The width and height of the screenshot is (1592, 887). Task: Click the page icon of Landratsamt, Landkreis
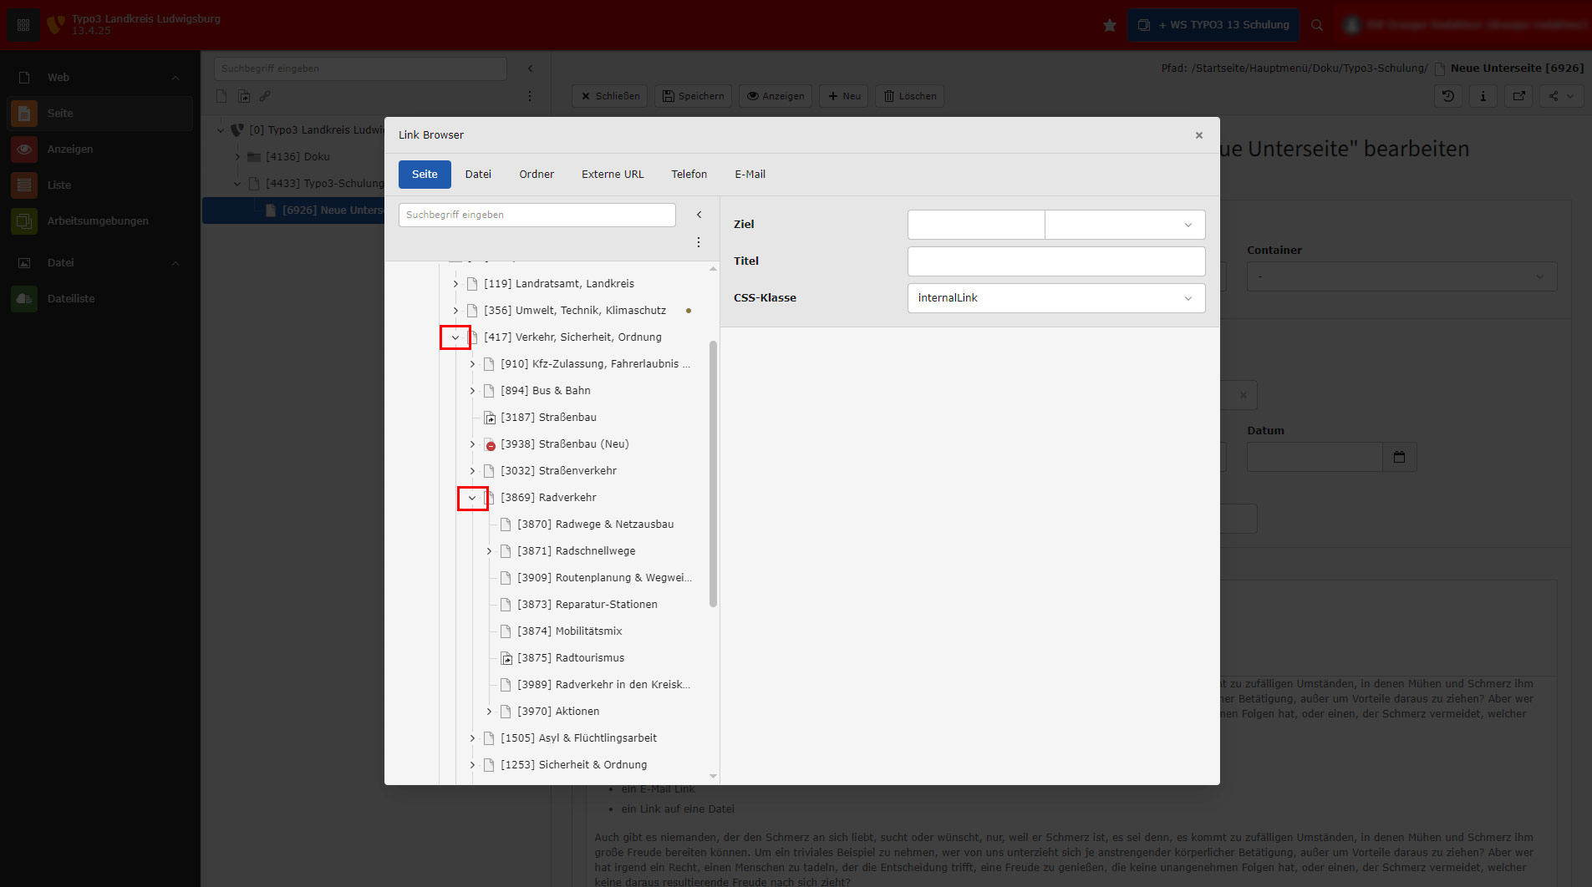click(x=472, y=284)
